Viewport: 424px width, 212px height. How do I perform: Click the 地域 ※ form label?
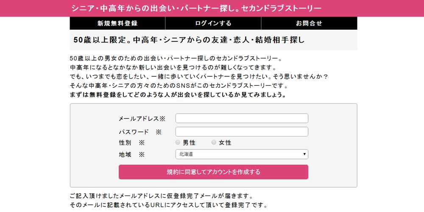tap(132, 155)
